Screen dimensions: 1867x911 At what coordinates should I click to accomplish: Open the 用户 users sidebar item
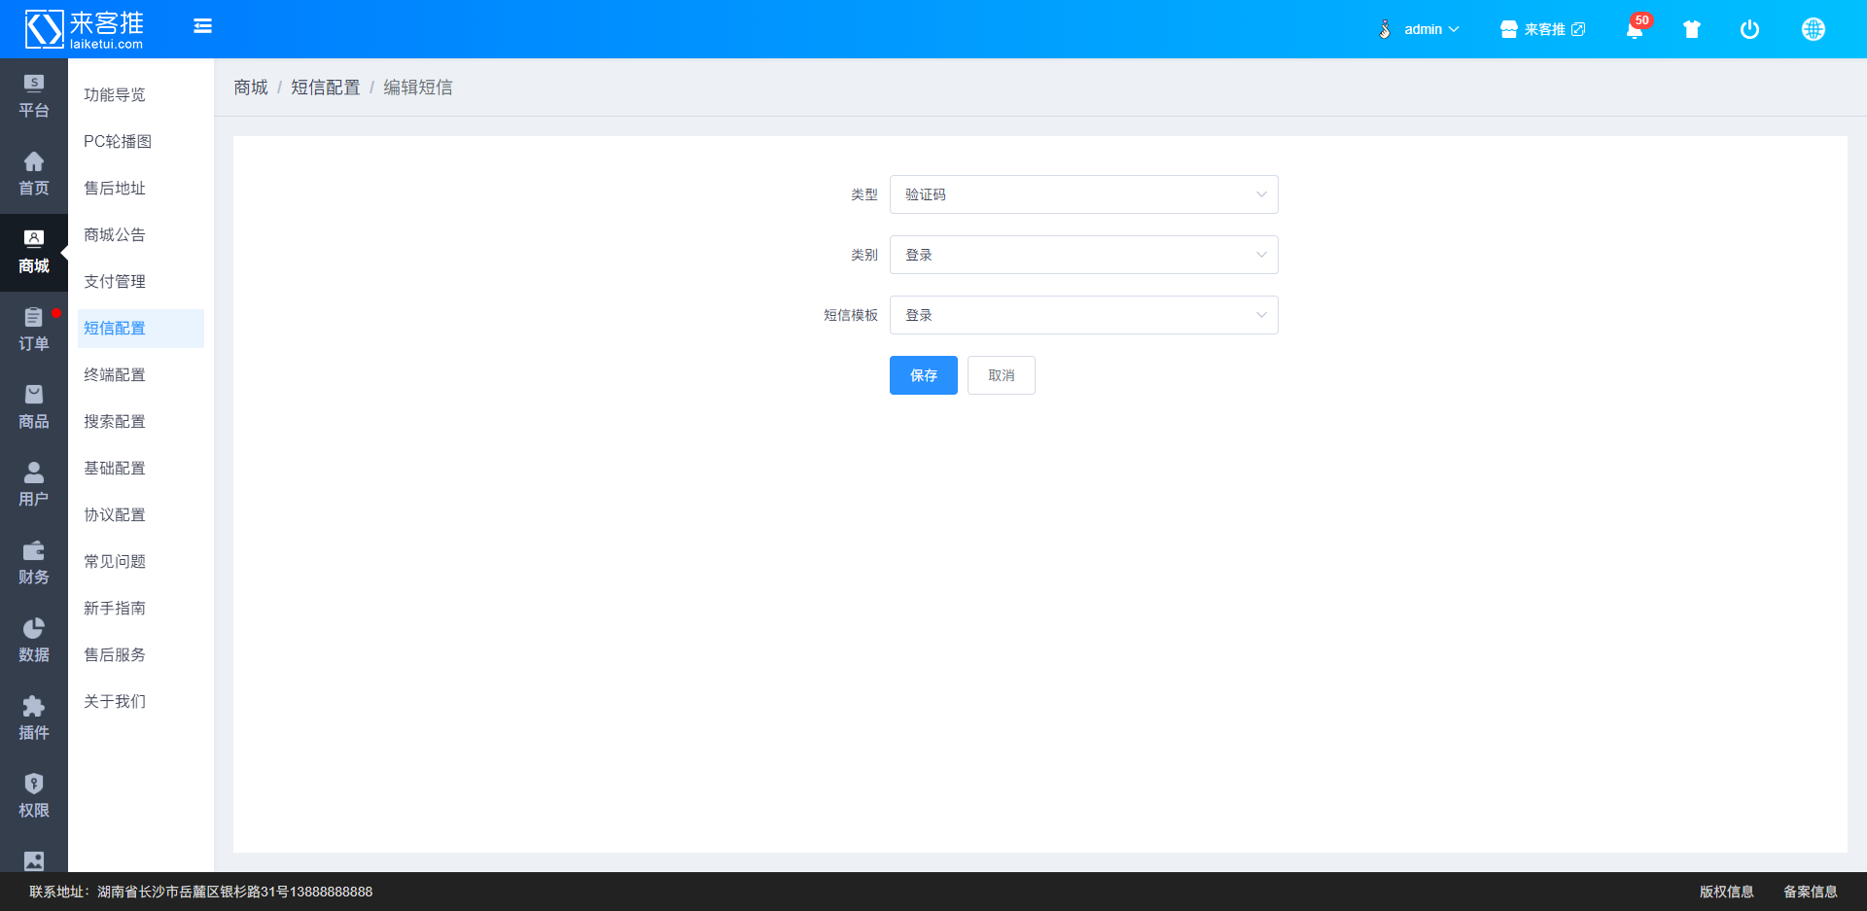(x=34, y=485)
